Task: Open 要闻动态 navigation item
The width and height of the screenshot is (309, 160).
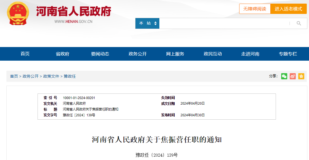Action: [100, 54]
